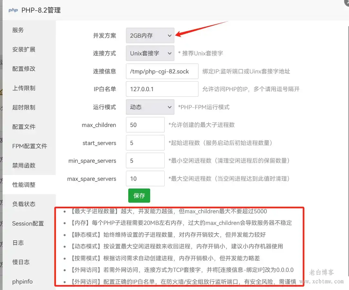Image resolution: width=349 pixels, height=290 pixels.
Task: Click the IP白名单 whitelist input field
Action: [x=162, y=89]
